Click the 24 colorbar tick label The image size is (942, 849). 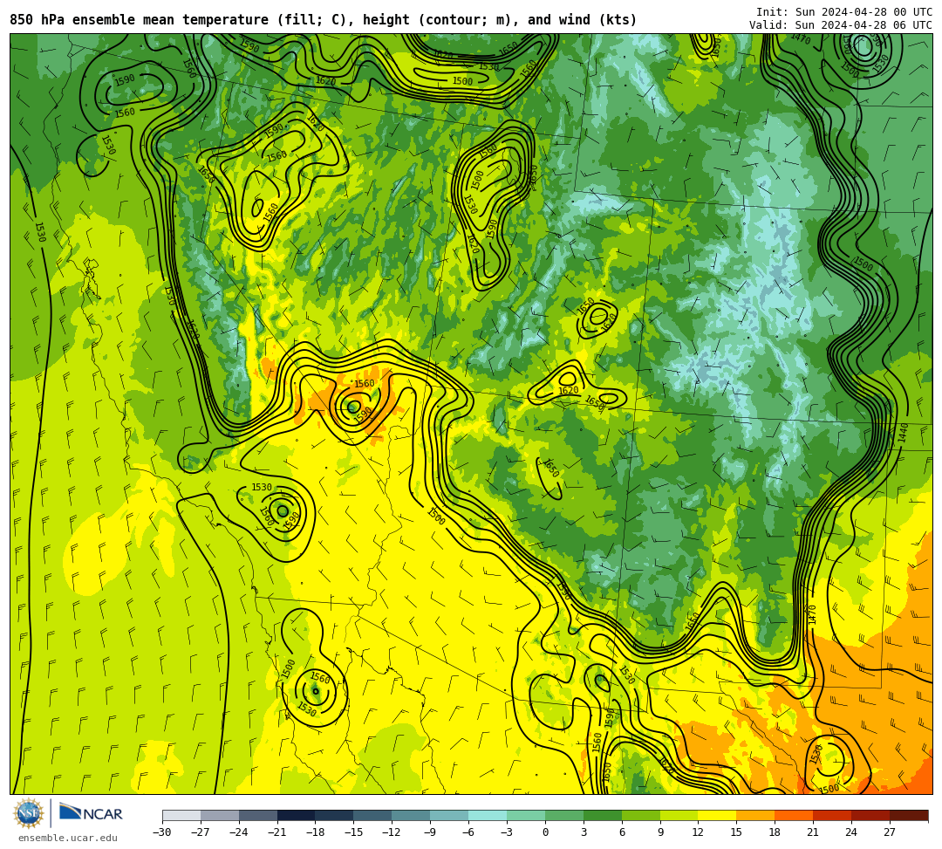[852, 832]
